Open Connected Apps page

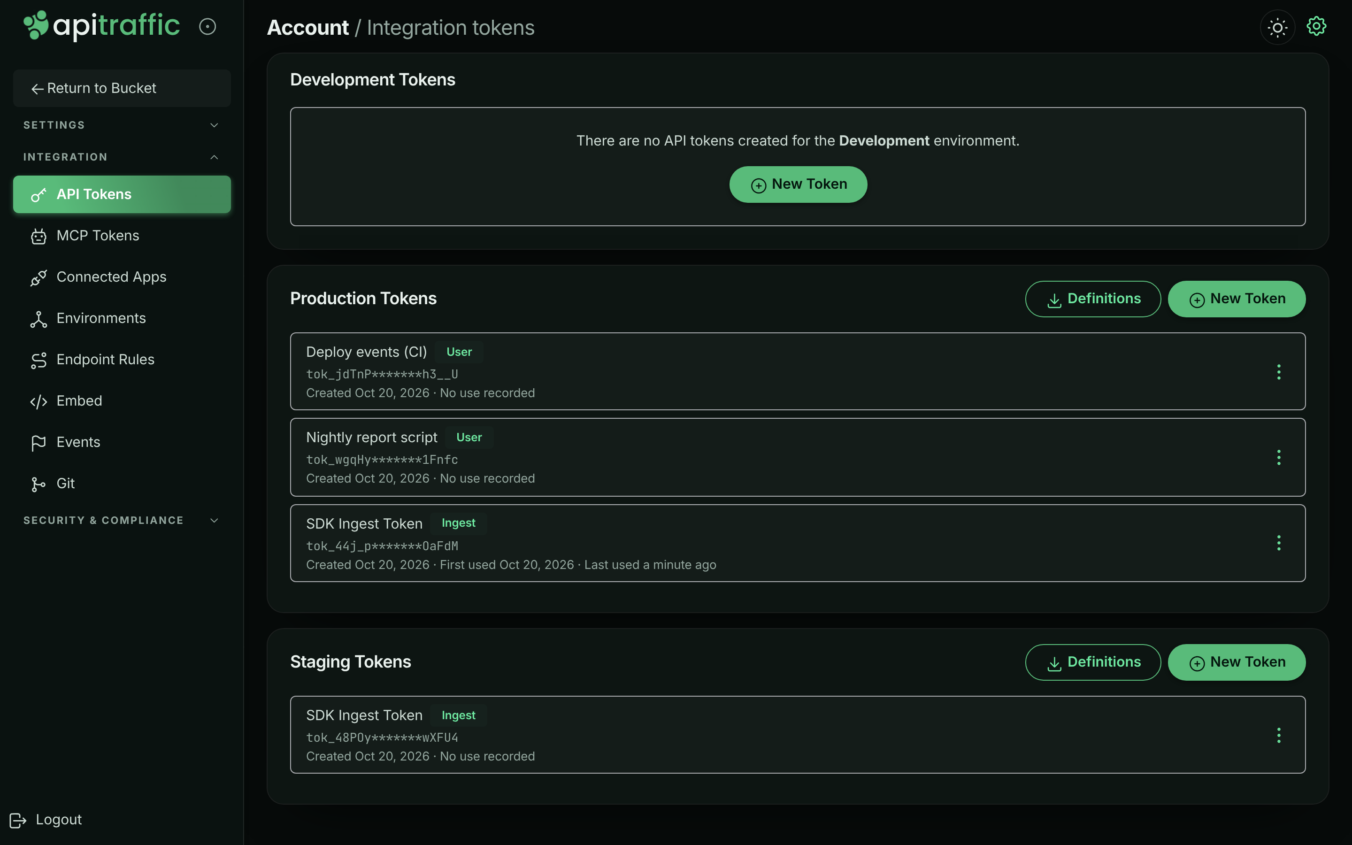[122, 277]
